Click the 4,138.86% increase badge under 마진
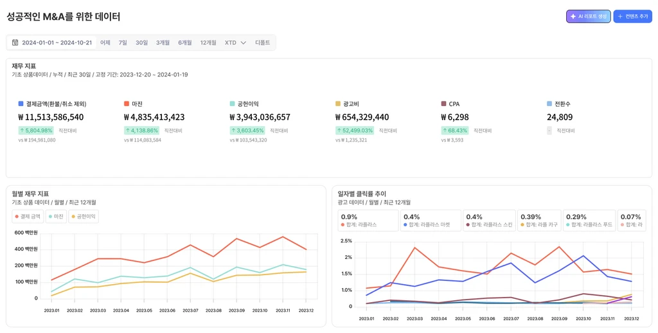The height and width of the screenshot is (333, 658). coord(141,130)
